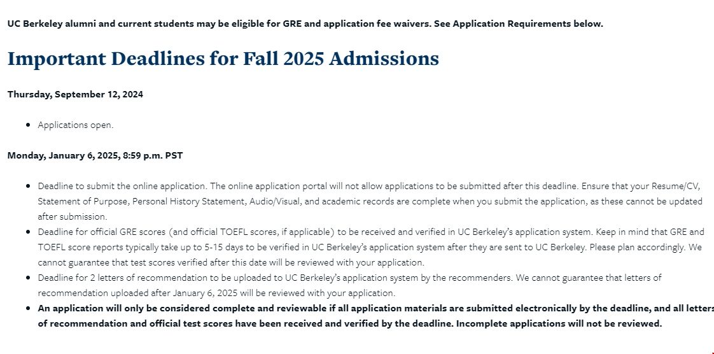Click the bullet before the bold 'An application' paragraph
714x354 pixels.
[29, 308]
